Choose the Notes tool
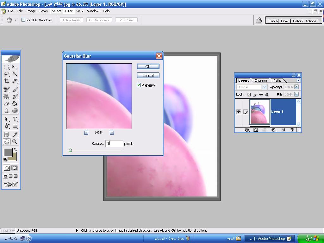 7,134
